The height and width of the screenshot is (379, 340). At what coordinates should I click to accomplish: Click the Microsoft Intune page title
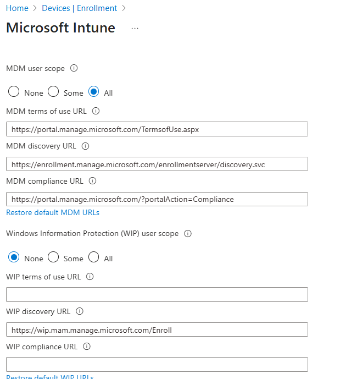point(60,28)
